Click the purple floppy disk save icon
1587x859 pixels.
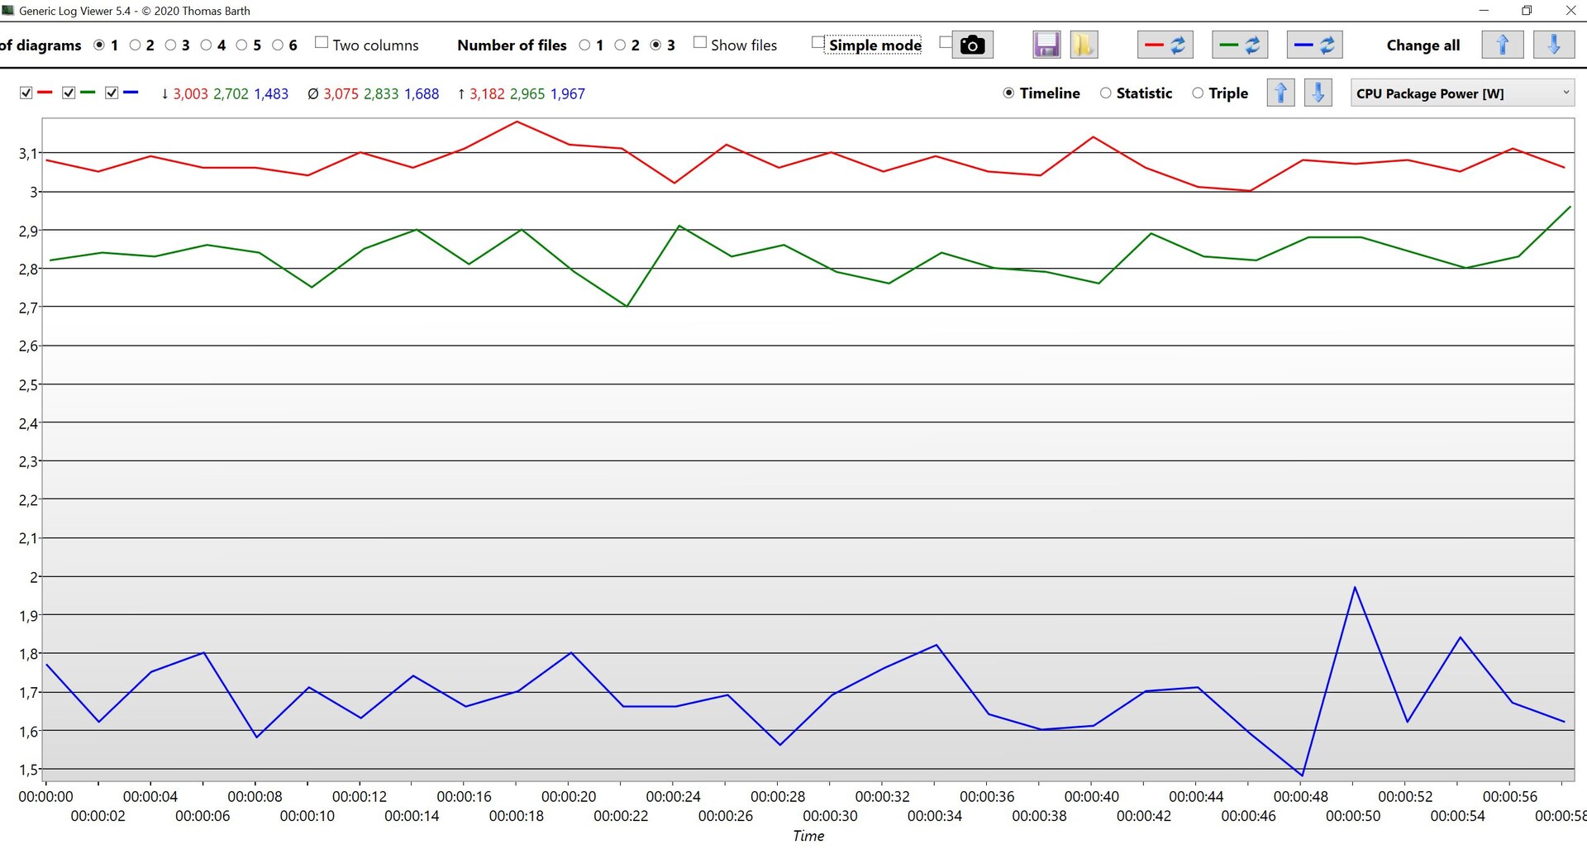point(1046,45)
